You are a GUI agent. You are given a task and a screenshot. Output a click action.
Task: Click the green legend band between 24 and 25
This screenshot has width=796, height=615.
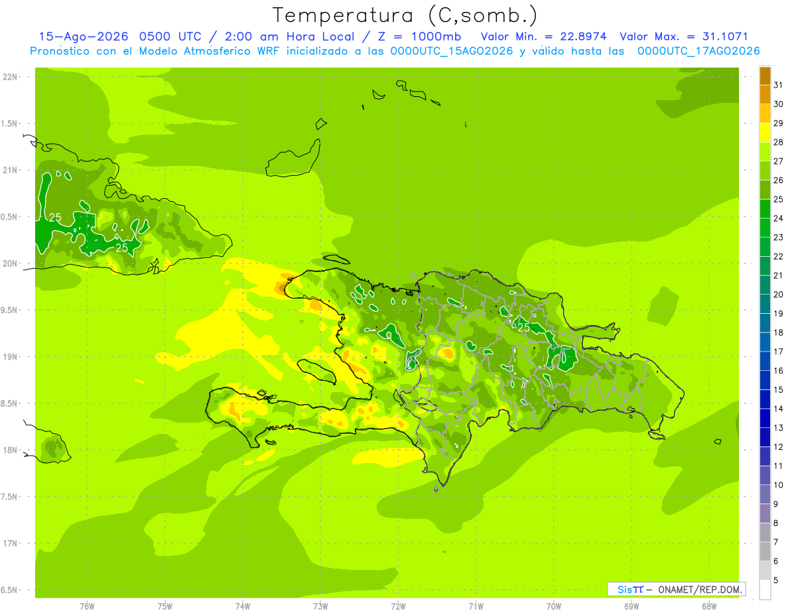[x=765, y=209]
